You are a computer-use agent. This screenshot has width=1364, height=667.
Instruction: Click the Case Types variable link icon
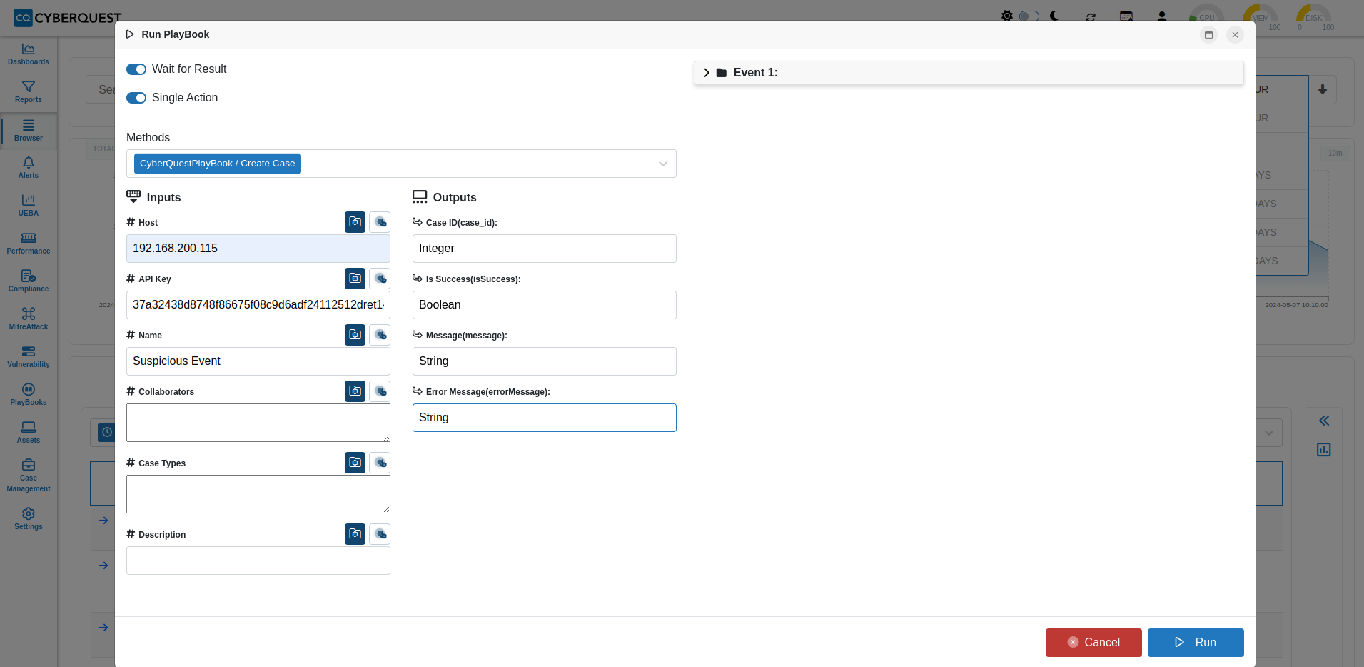click(x=380, y=463)
